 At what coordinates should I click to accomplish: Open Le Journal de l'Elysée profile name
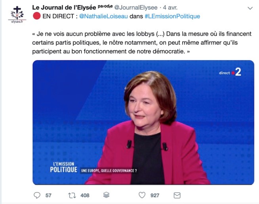[64, 8]
